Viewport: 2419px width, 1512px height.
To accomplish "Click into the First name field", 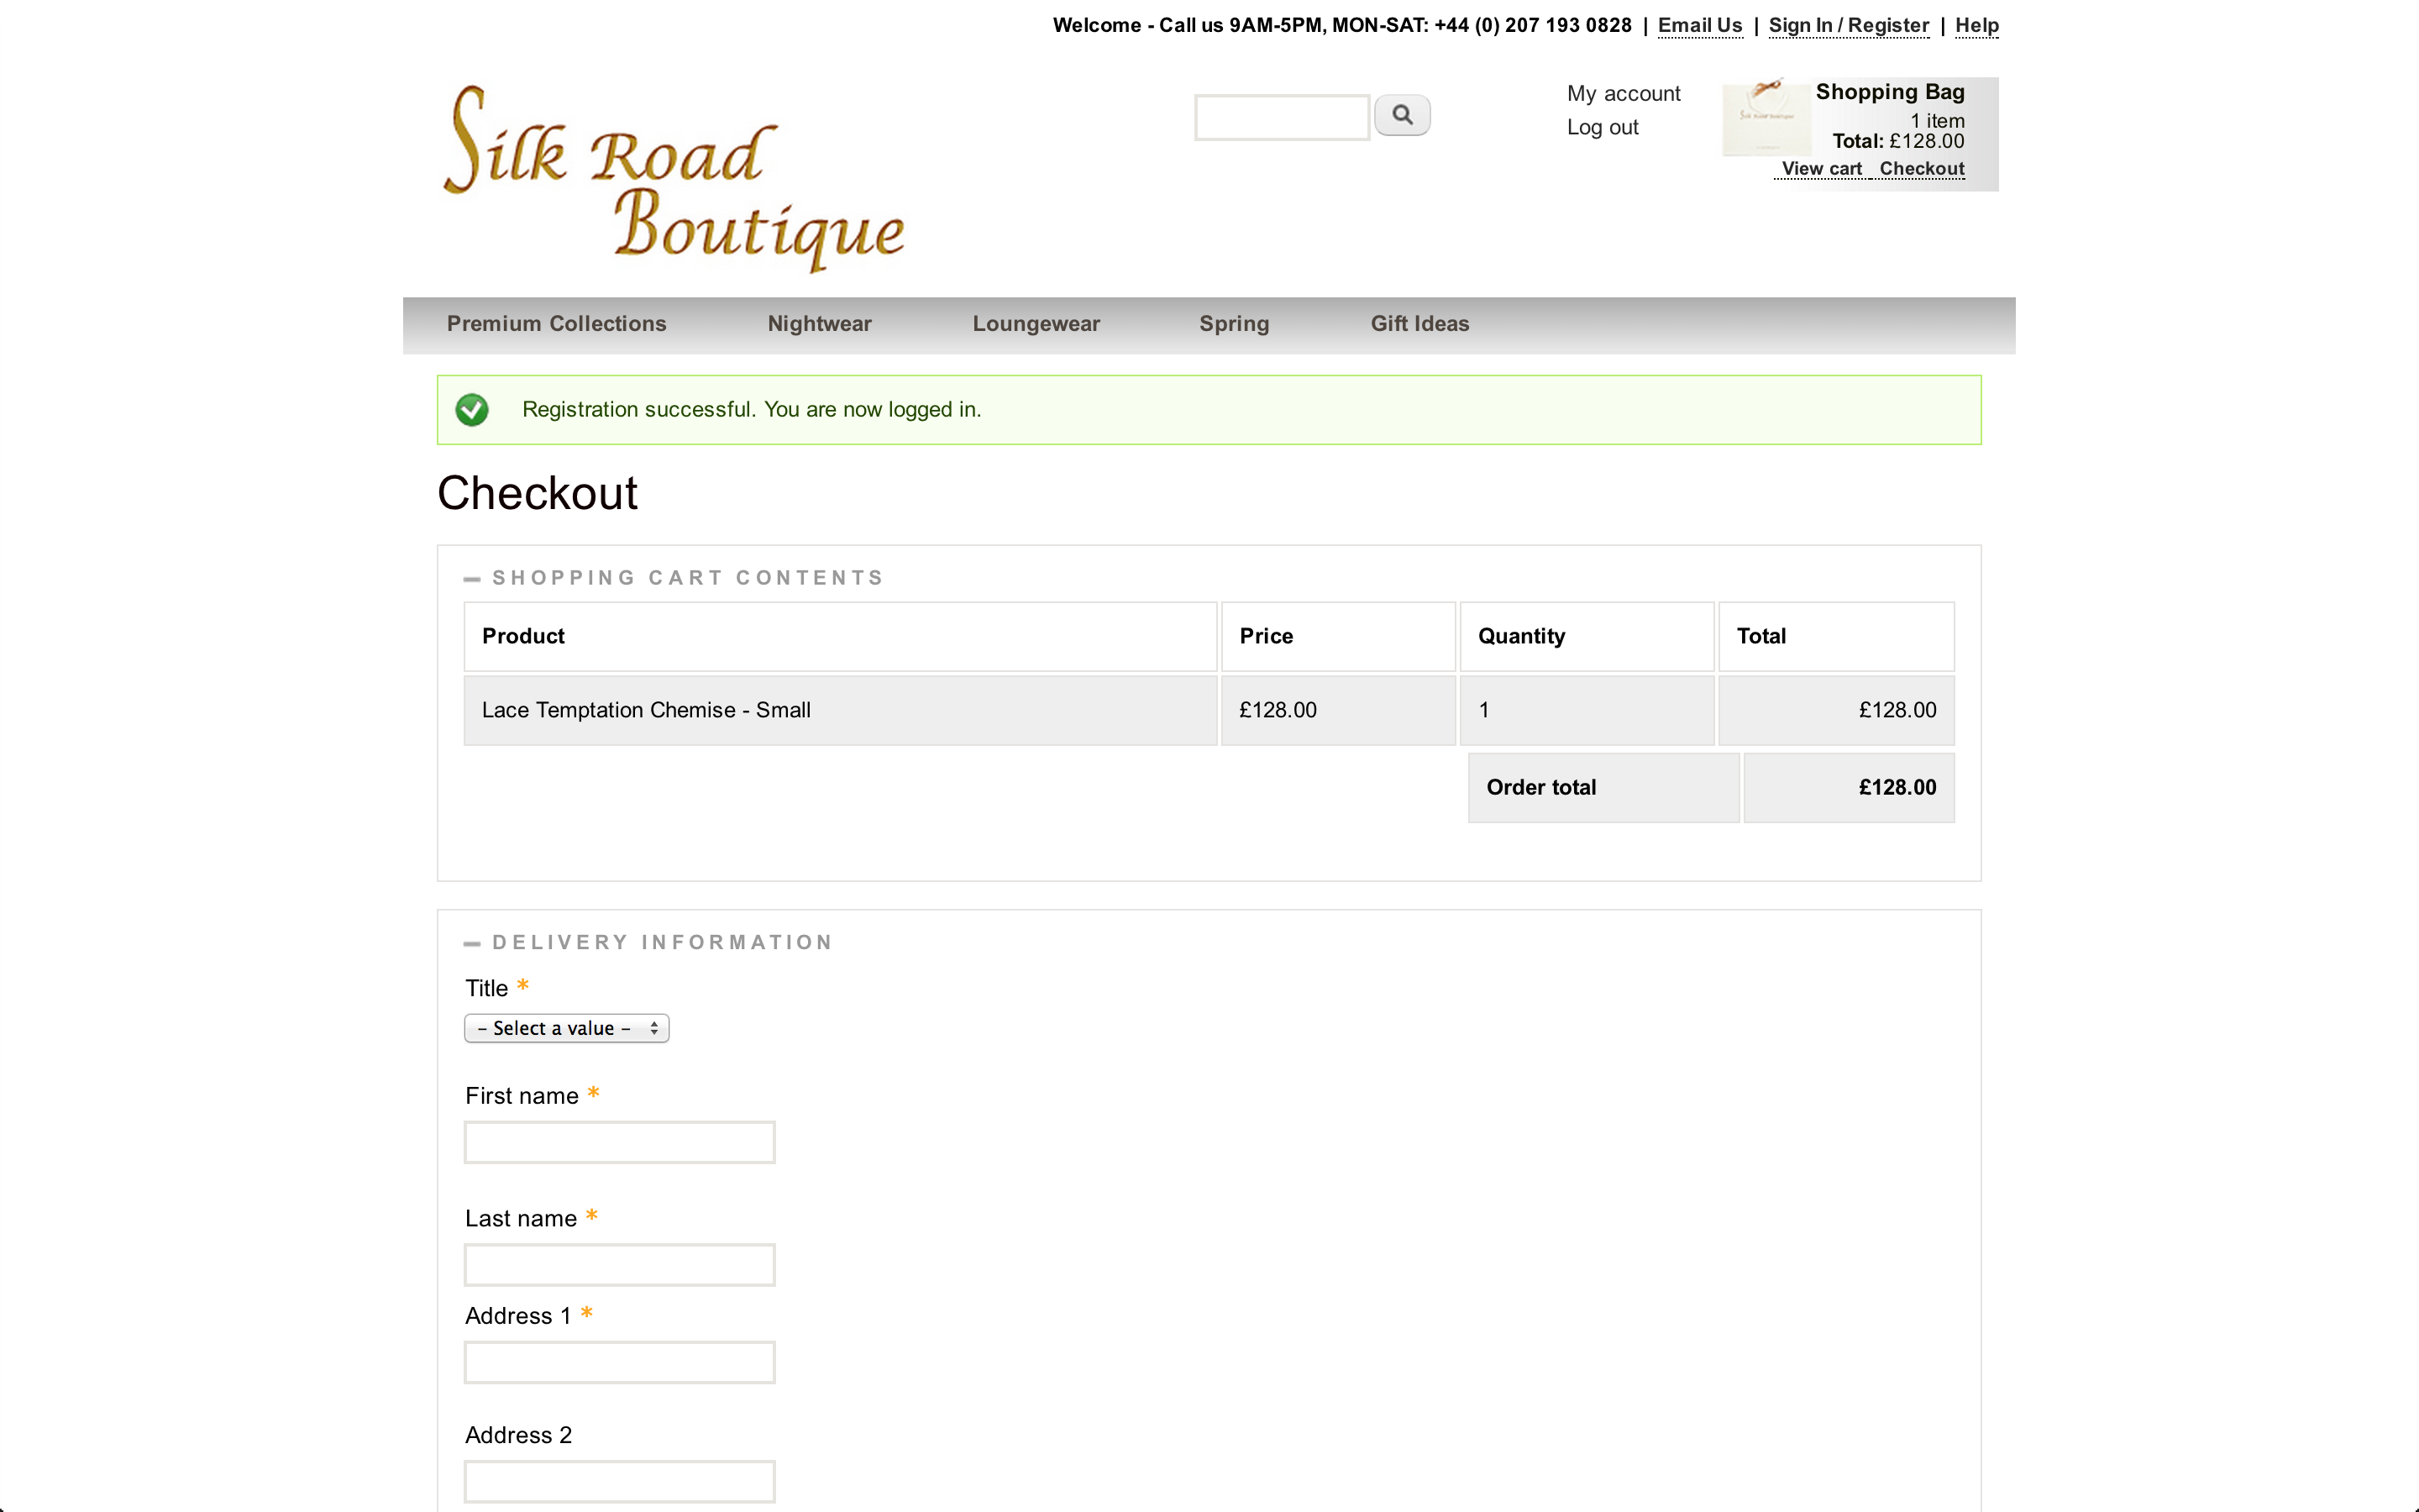I will (619, 1142).
